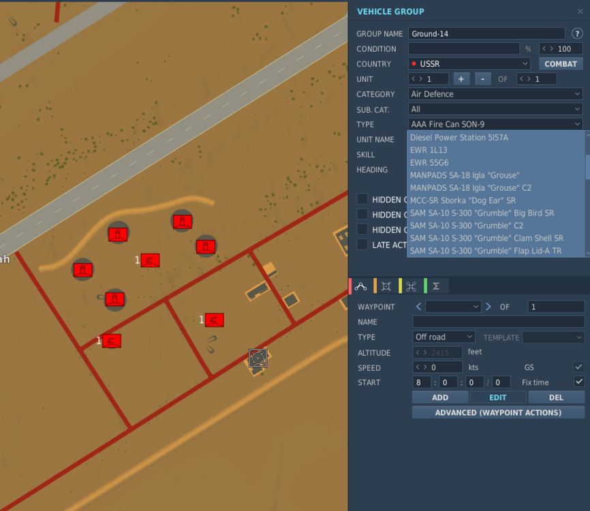The height and width of the screenshot is (511, 590).
Task: Click DEL waypoint button
Action: pos(556,397)
